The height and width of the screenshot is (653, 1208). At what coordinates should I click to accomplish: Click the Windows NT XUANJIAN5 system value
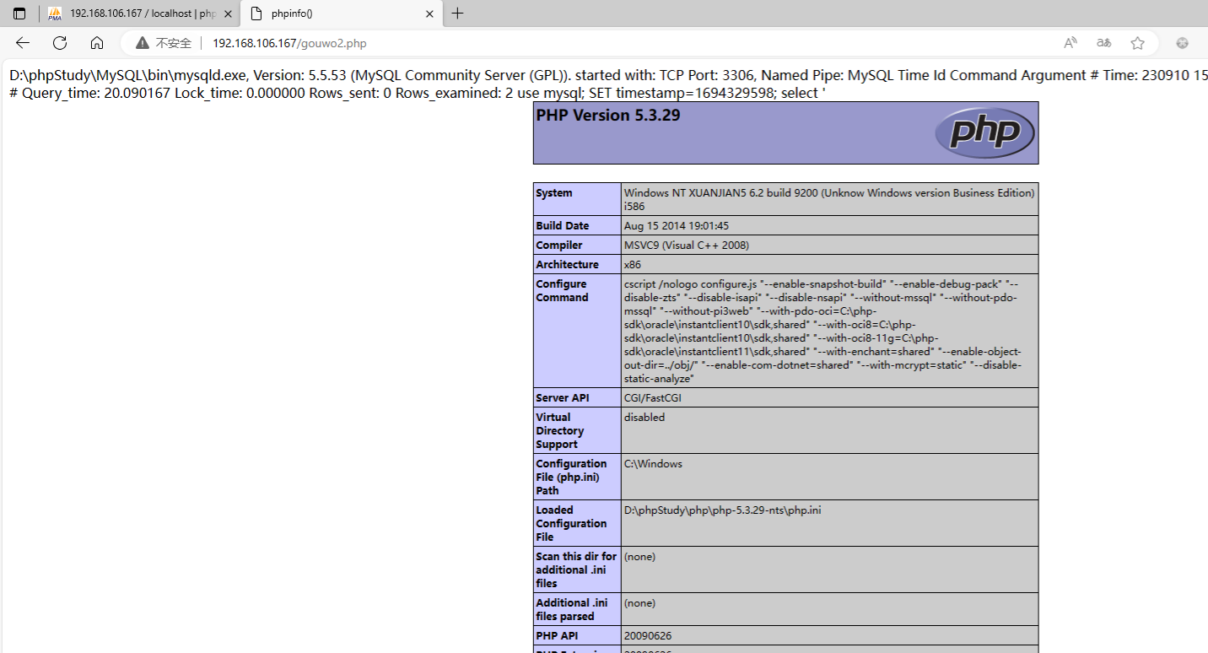coord(829,200)
